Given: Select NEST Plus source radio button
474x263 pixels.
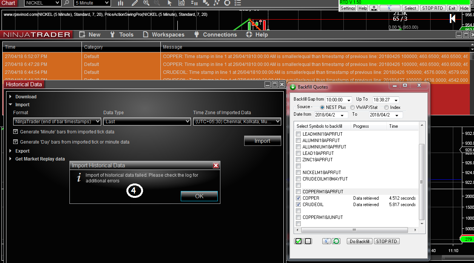Looking at the screenshot, I should (x=322, y=107).
